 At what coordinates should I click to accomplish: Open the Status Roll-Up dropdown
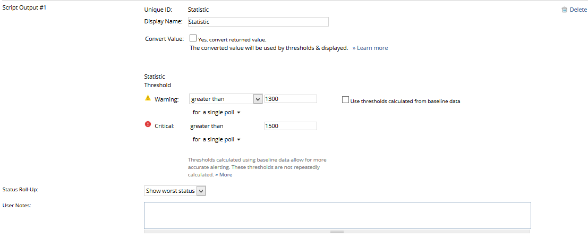[175, 191]
